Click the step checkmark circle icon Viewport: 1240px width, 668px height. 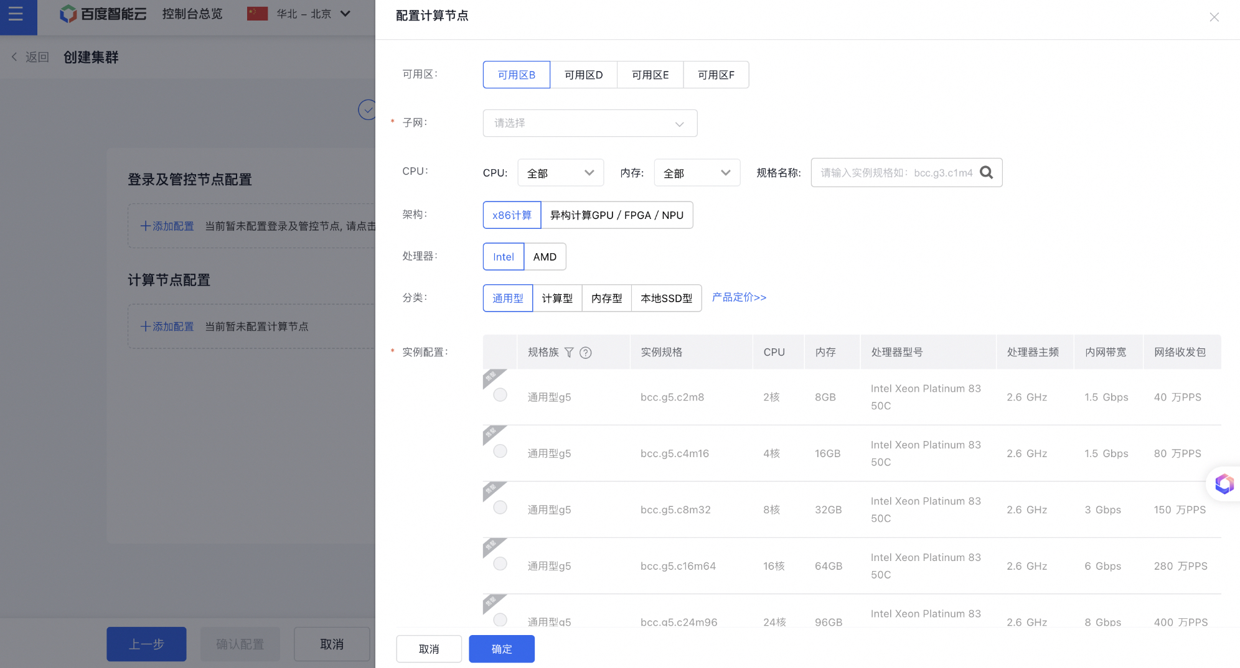(367, 110)
